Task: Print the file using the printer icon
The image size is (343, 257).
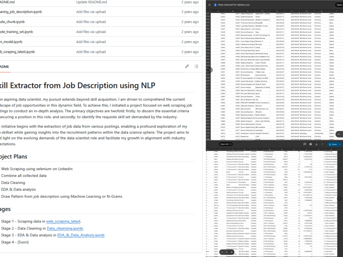Action: coord(311,144)
